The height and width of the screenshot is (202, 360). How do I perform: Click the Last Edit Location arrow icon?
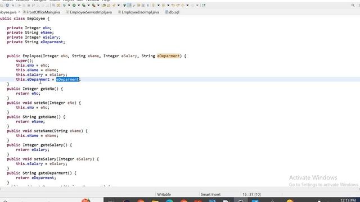(x=173, y=5)
